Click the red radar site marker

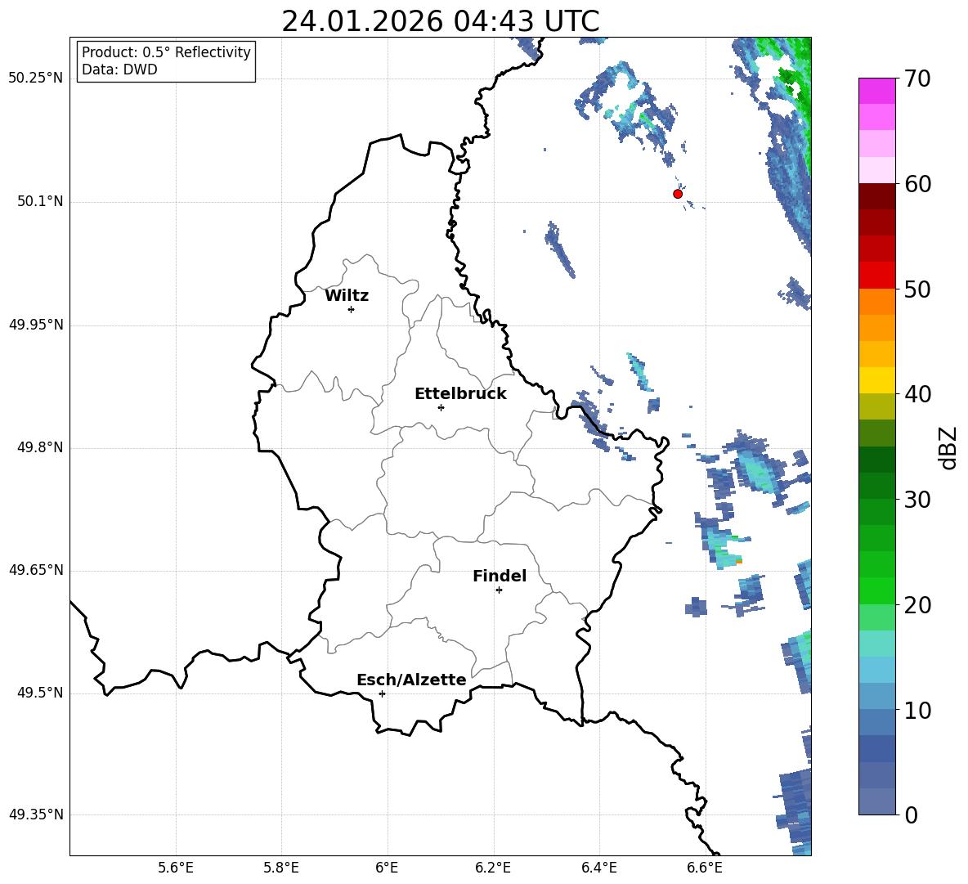677,194
